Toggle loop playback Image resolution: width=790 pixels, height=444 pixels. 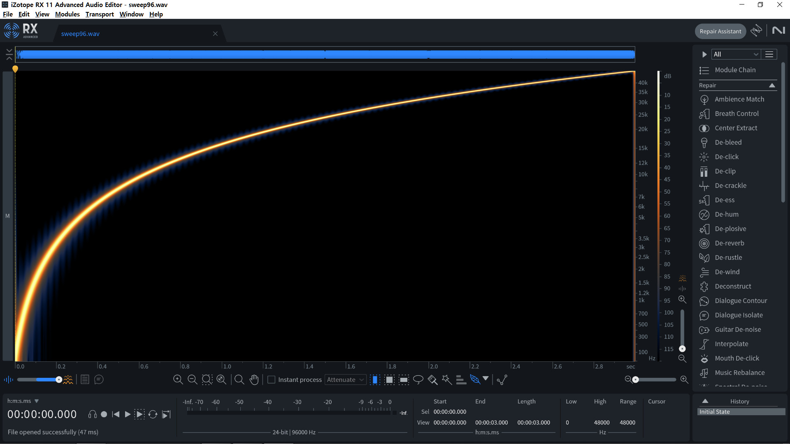(153, 414)
